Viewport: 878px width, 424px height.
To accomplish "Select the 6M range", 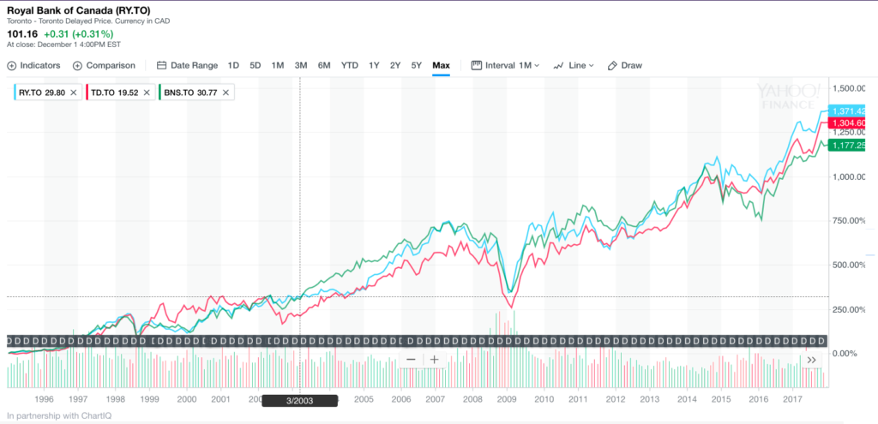I will [324, 65].
